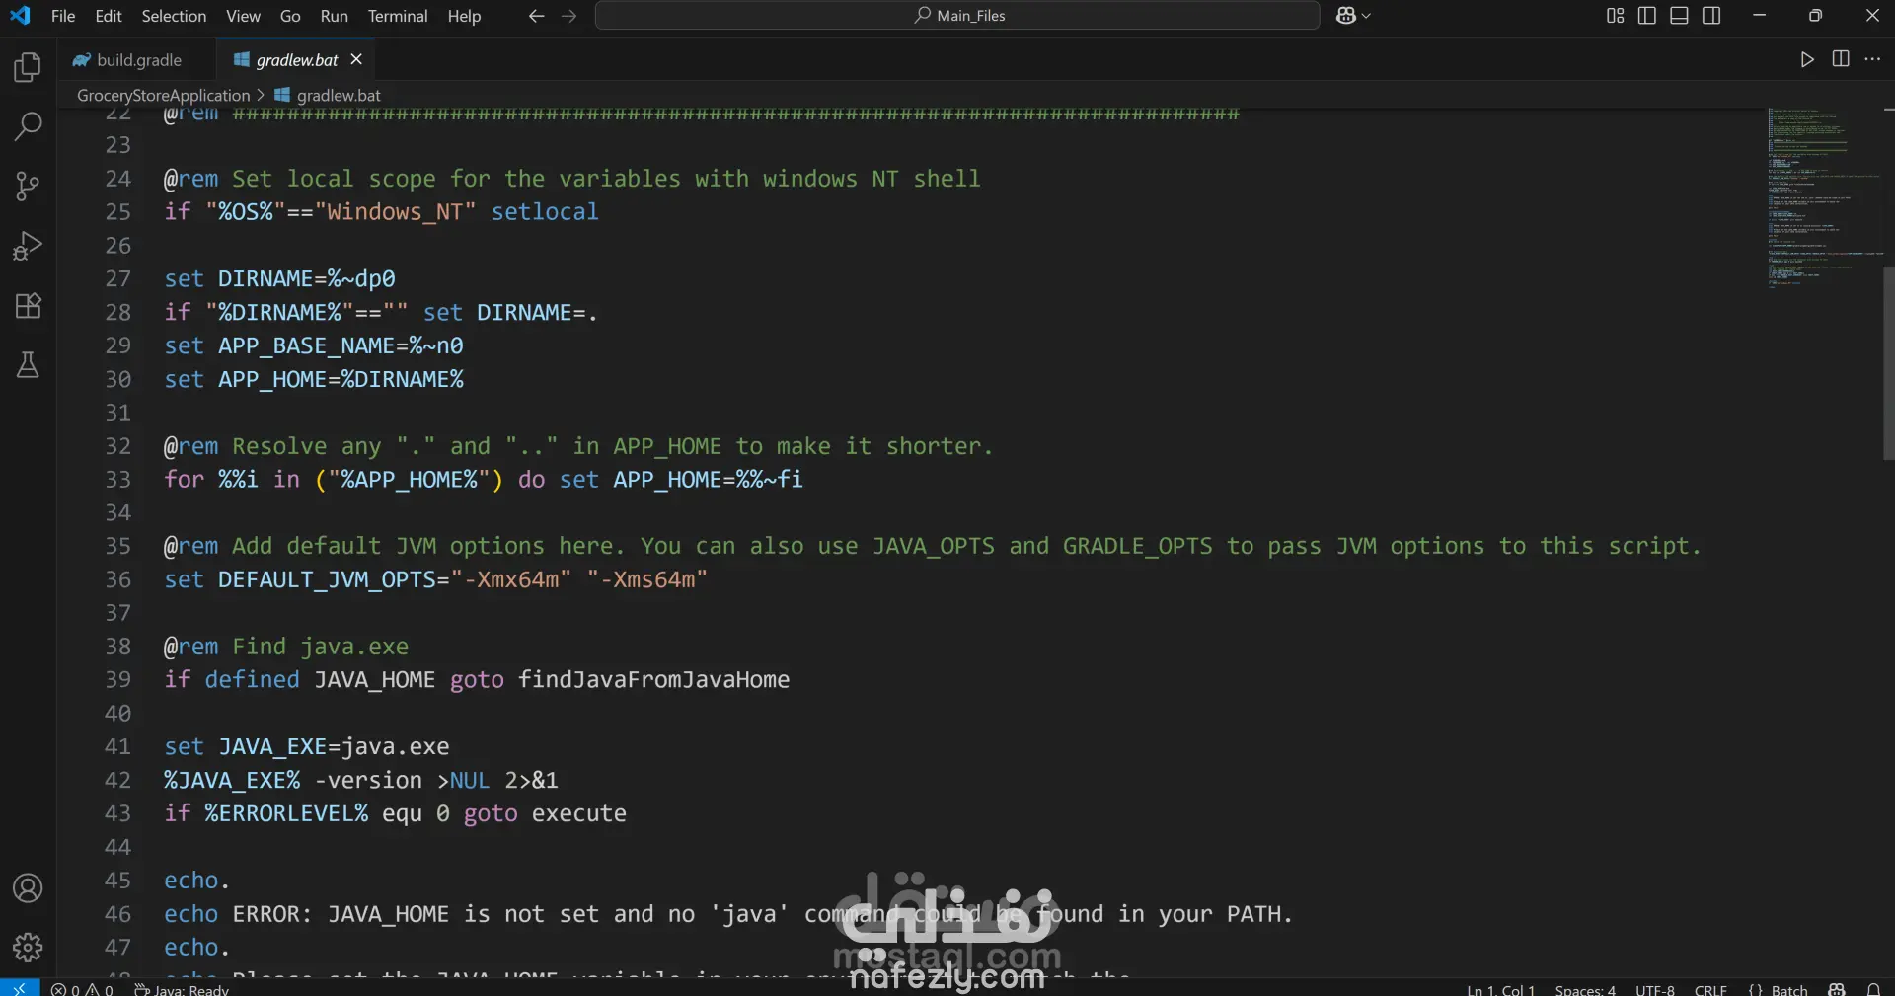Split the editor to the right

click(x=1841, y=59)
